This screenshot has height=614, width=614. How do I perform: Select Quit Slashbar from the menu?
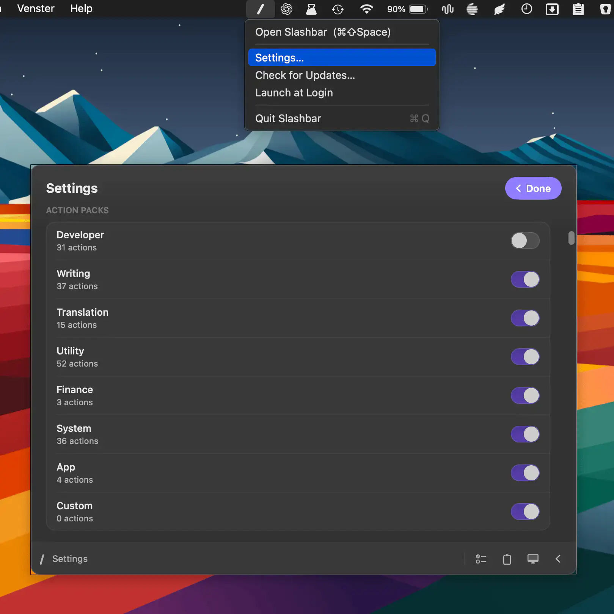(x=342, y=118)
